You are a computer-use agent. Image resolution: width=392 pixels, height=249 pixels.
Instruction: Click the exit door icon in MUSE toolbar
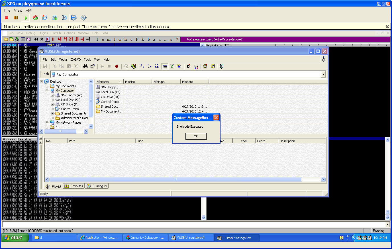click(221, 66)
